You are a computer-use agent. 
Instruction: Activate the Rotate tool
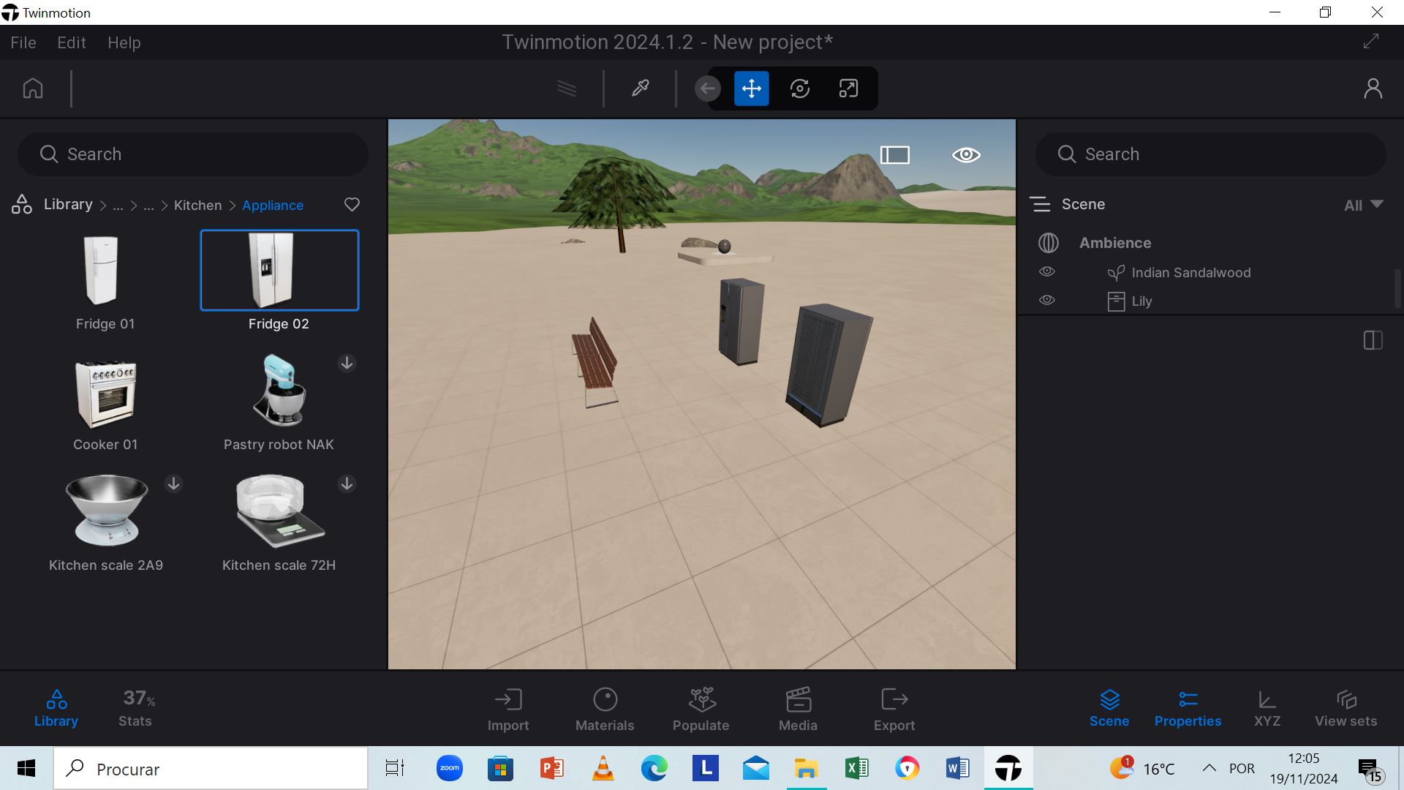800,89
